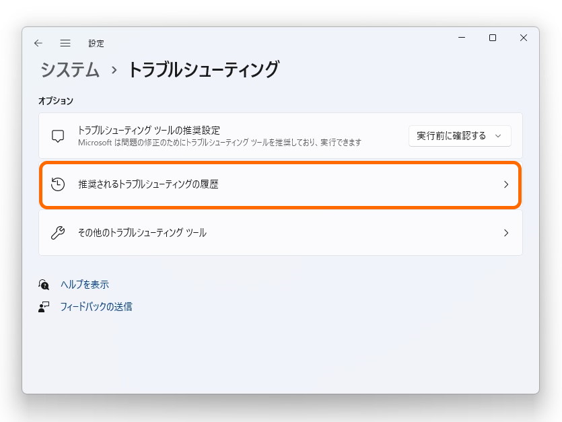Click the back arrow icon
Image resolution: width=562 pixels, height=422 pixels.
click(x=38, y=43)
